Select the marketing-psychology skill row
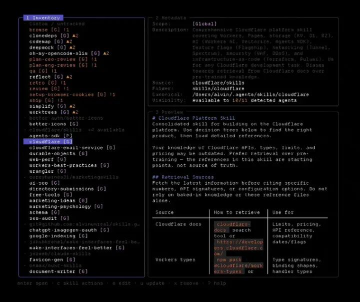This screenshot has width=360, height=302. click(66, 206)
